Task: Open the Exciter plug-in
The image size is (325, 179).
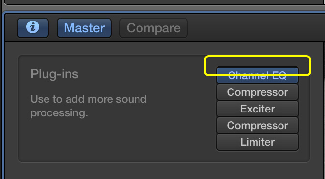Action: click(257, 109)
